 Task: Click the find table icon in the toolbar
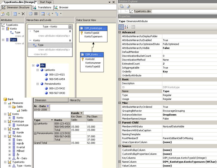[x=43, y=14]
